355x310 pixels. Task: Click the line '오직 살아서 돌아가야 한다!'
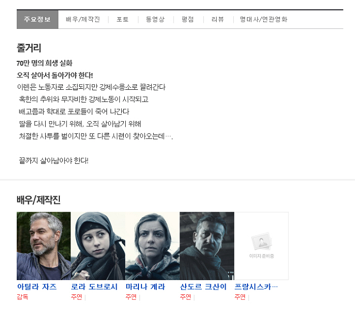point(55,75)
